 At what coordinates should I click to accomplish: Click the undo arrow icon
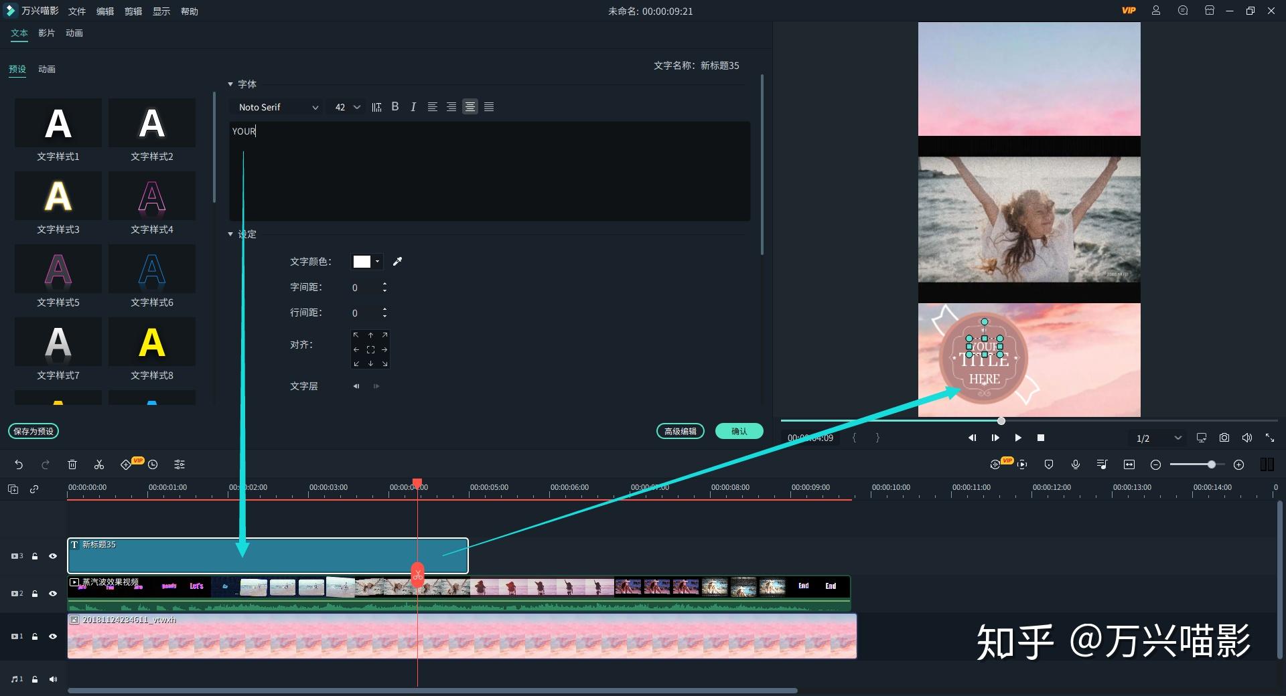pyautogui.click(x=19, y=464)
